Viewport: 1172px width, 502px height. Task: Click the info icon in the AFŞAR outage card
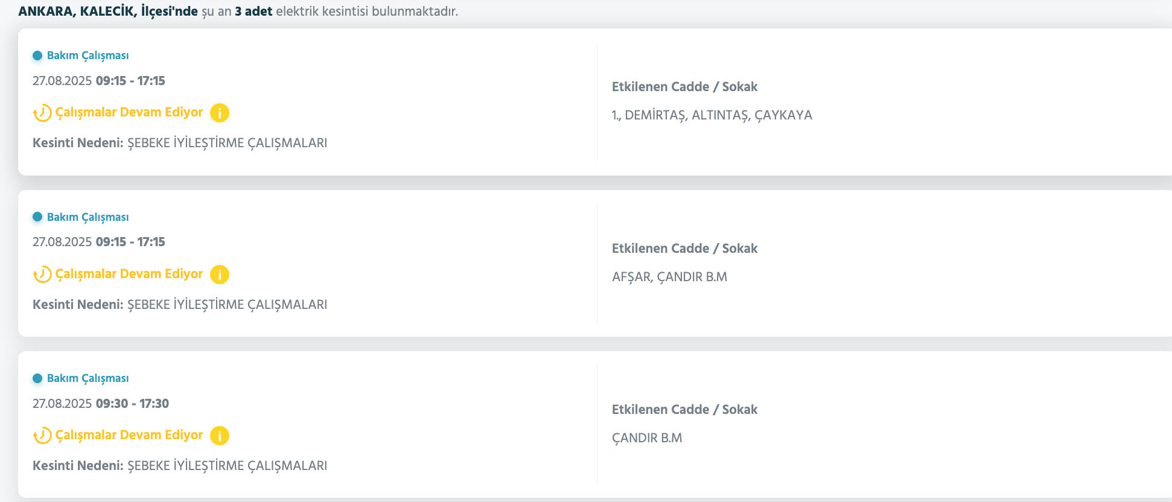pos(220,275)
